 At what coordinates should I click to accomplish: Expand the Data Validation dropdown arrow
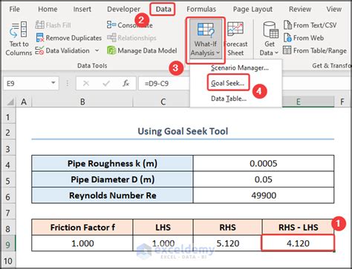pyautogui.click(x=97, y=50)
